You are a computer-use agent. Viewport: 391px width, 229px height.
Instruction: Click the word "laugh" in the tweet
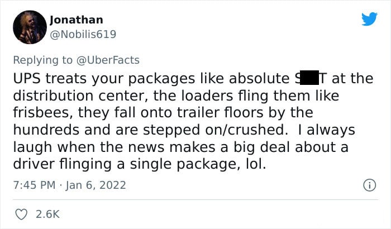coord(32,147)
